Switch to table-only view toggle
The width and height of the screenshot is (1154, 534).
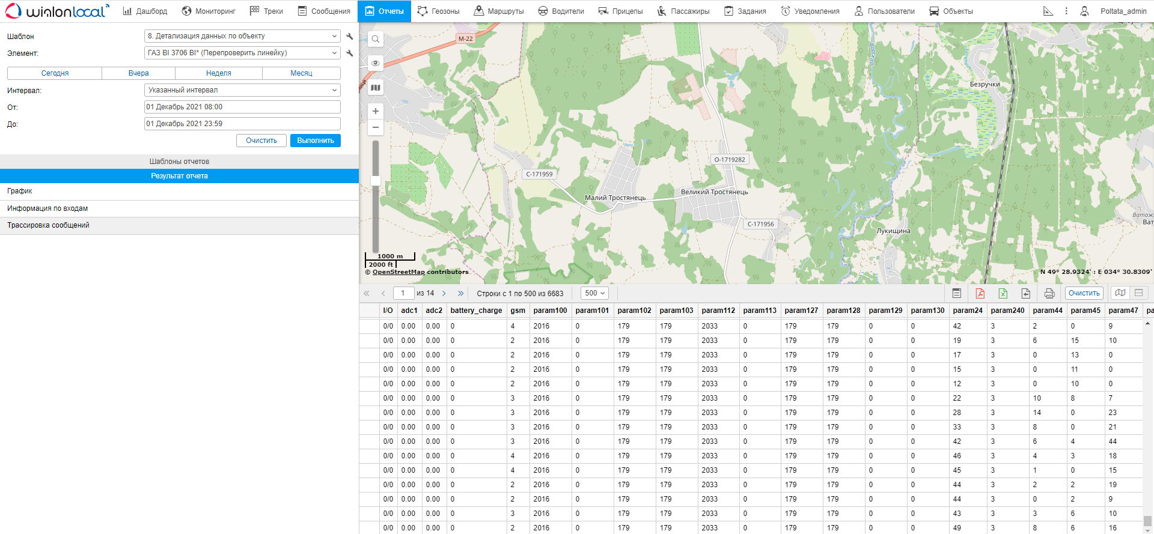[1138, 293]
